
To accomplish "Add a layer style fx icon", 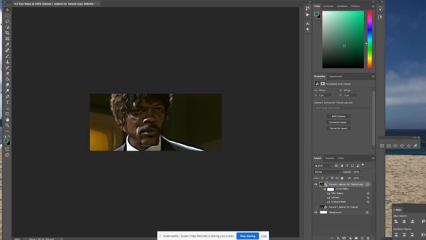I will click(338, 238).
